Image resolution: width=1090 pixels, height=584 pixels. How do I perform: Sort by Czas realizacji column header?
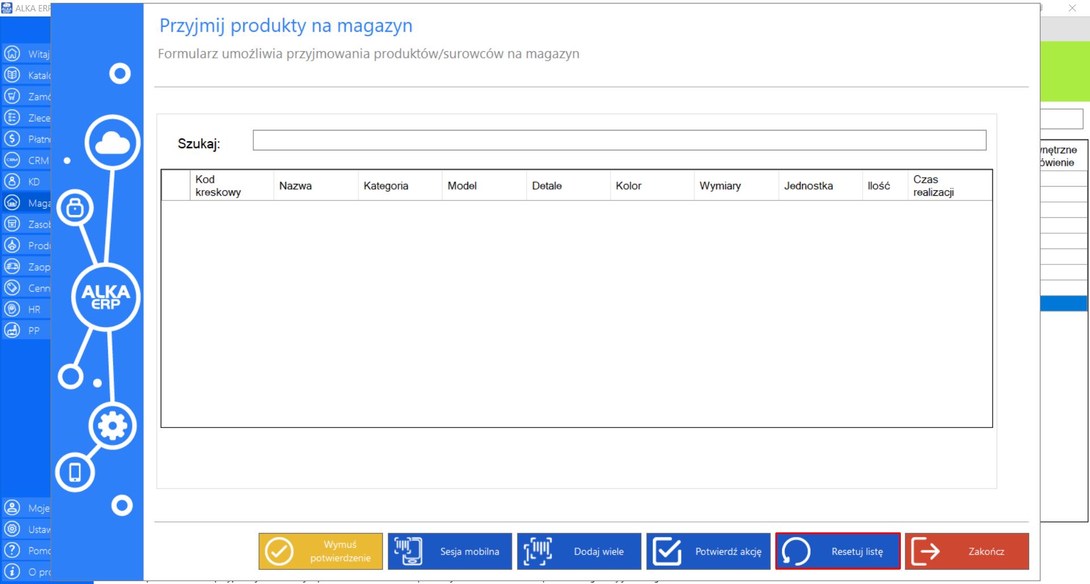coord(950,186)
